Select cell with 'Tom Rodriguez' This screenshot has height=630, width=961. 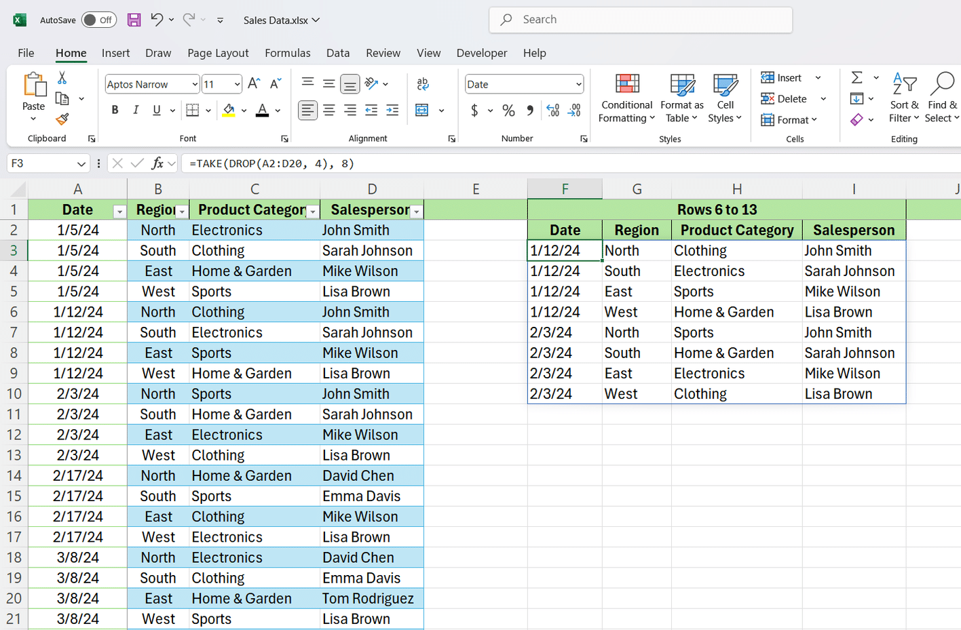click(x=372, y=599)
